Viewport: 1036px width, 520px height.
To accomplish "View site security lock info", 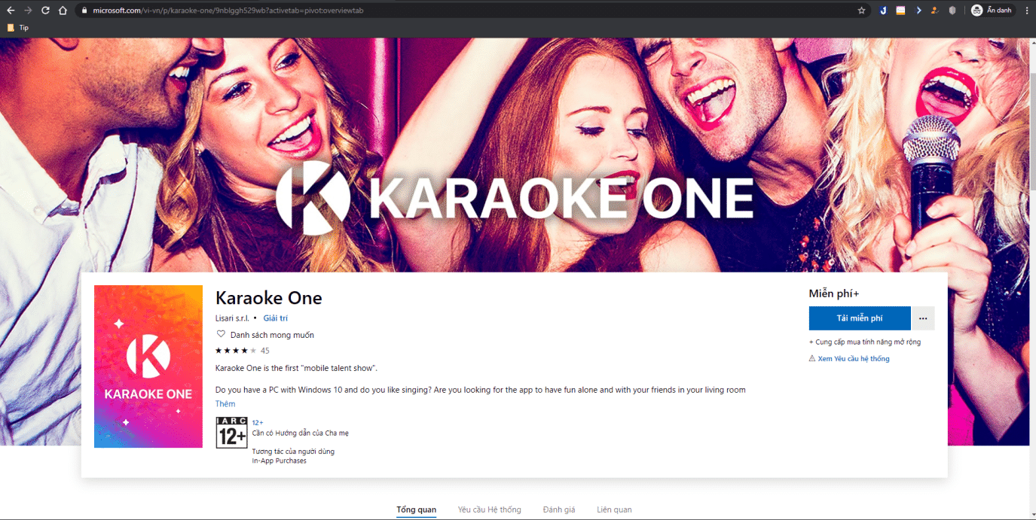I will point(84,11).
